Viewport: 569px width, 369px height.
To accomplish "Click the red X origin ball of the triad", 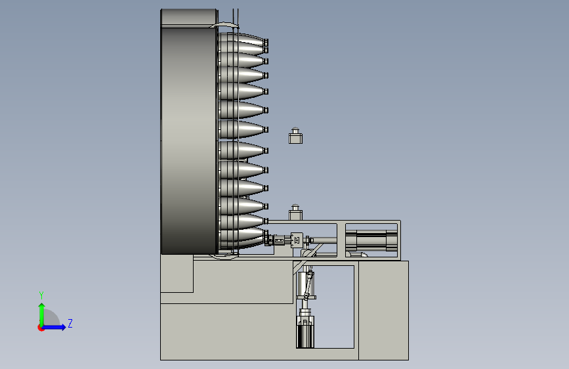I will pos(41,328).
